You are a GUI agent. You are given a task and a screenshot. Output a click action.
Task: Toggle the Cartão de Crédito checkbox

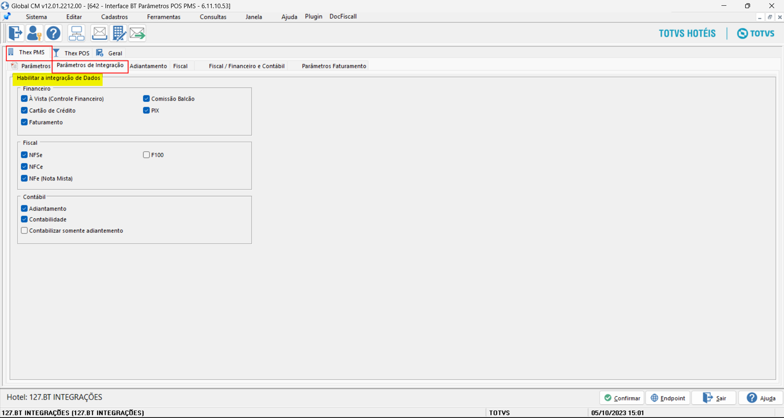(25, 110)
